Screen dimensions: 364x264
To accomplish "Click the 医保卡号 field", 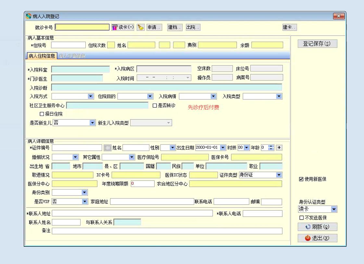I will tap(257, 157).
